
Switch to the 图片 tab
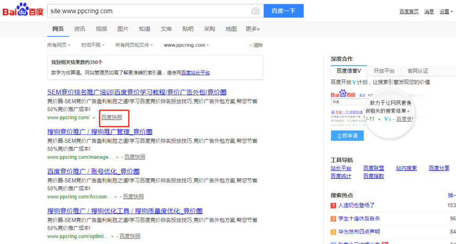(x=122, y=29)
